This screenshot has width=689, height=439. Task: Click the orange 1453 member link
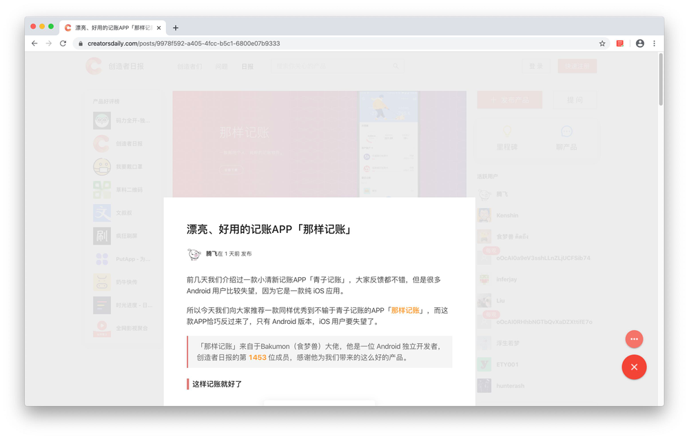pos(258,357)
